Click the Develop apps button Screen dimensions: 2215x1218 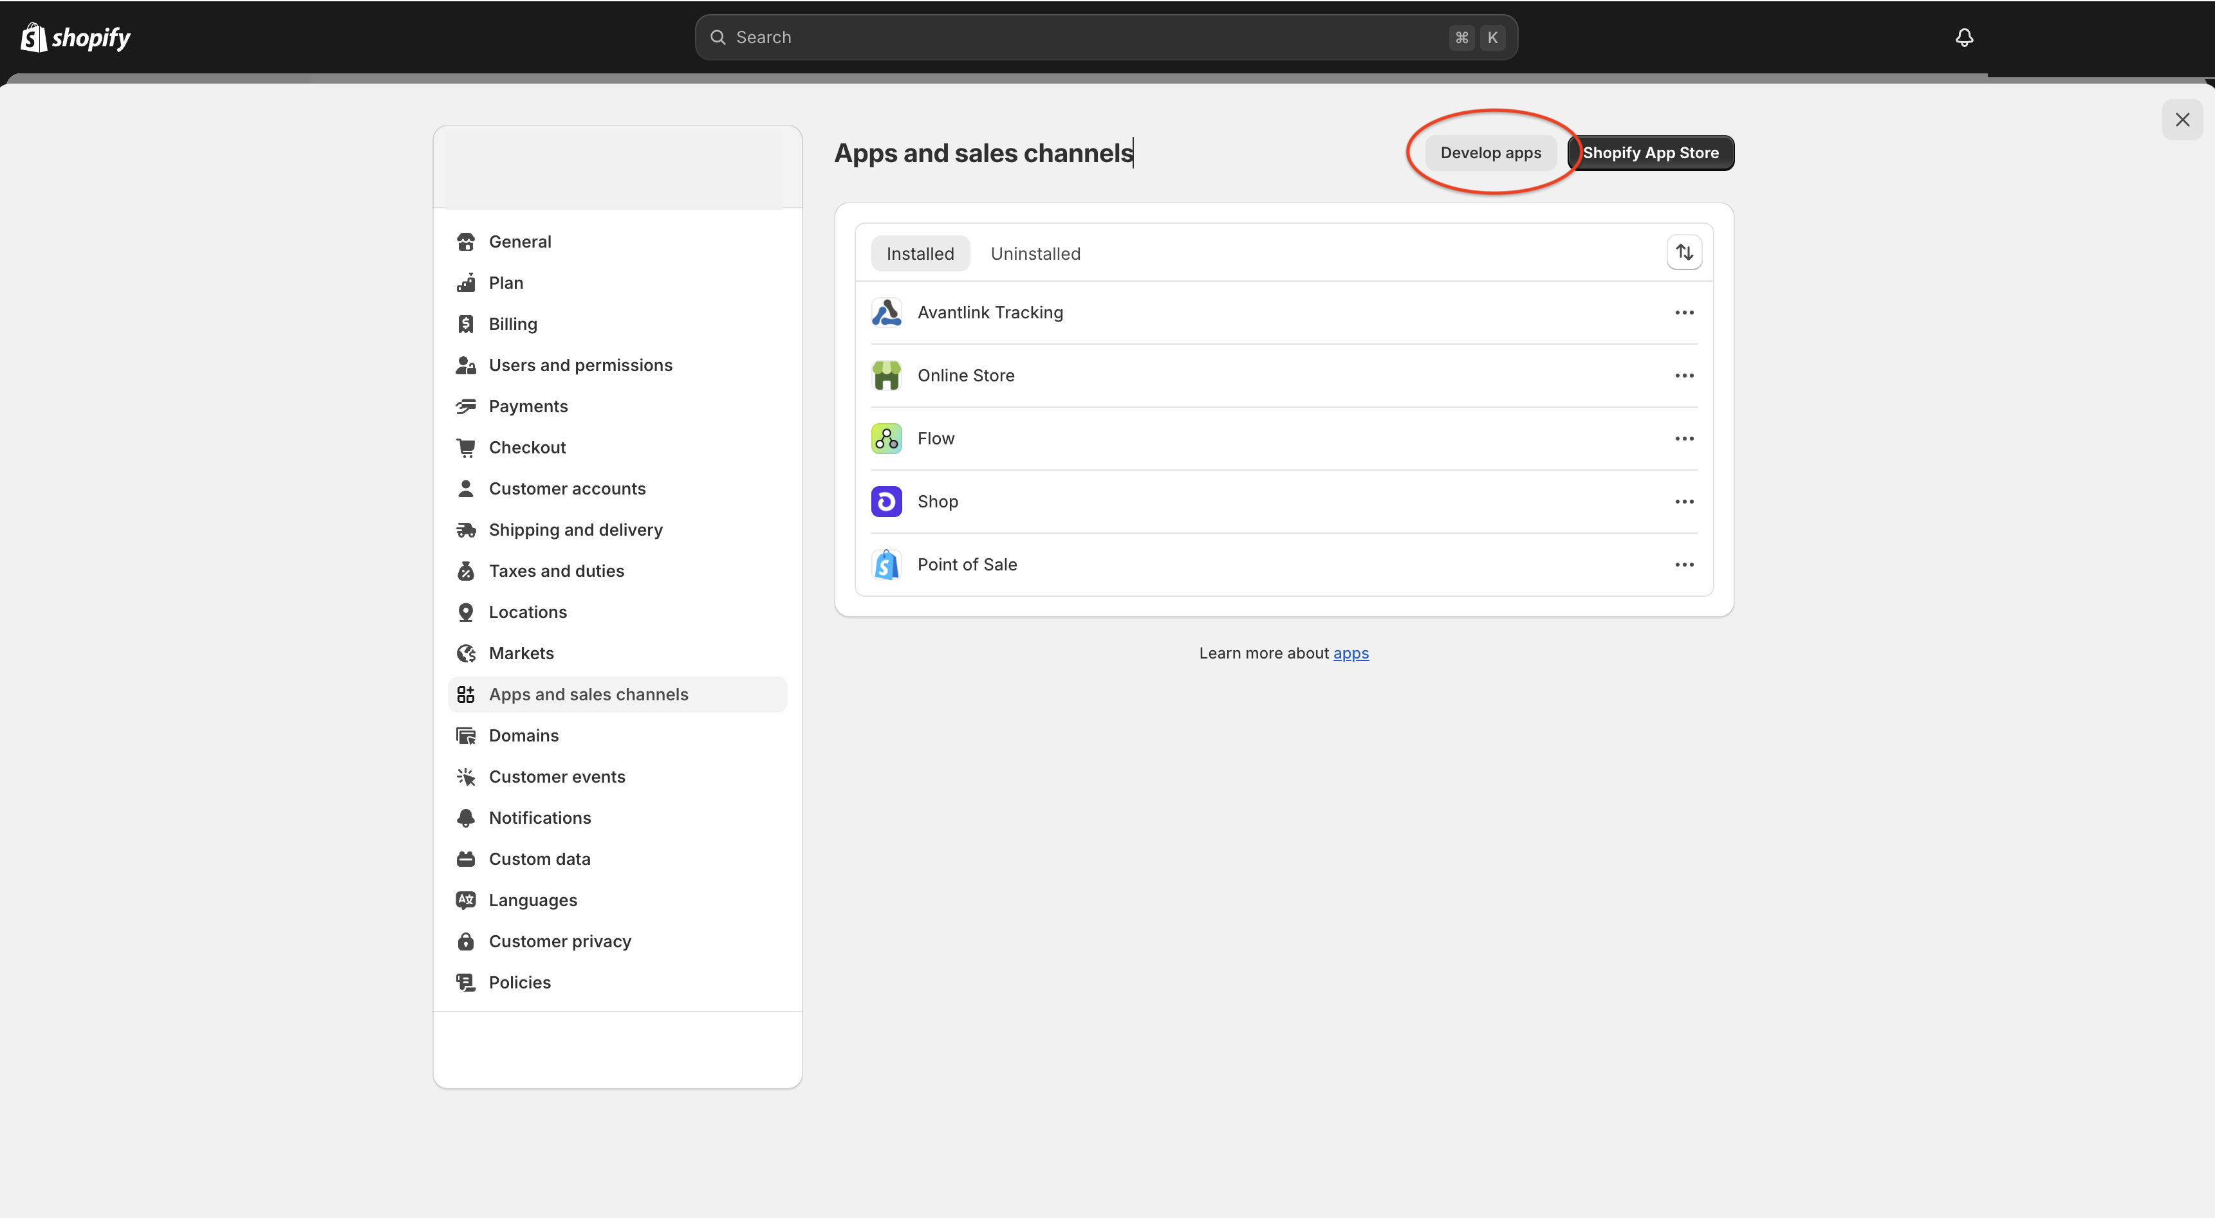point(1490,153)
